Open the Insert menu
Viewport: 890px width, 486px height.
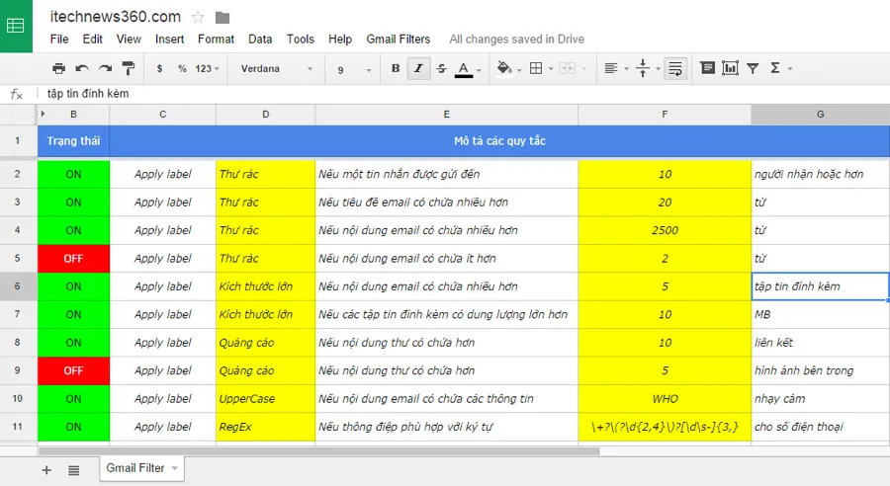click(x=169, y=40)
